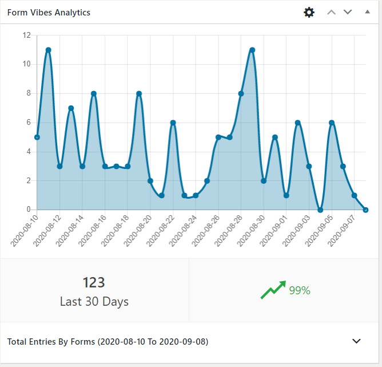
Task: Move the widget down with the down chevron
Action: pyautogui.click(x=348, y=12)
